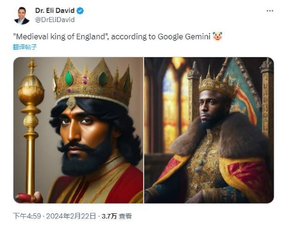The image size is (291, 225).
Task: Open the Dr. Eli David display name
Action: click(55, 10)
